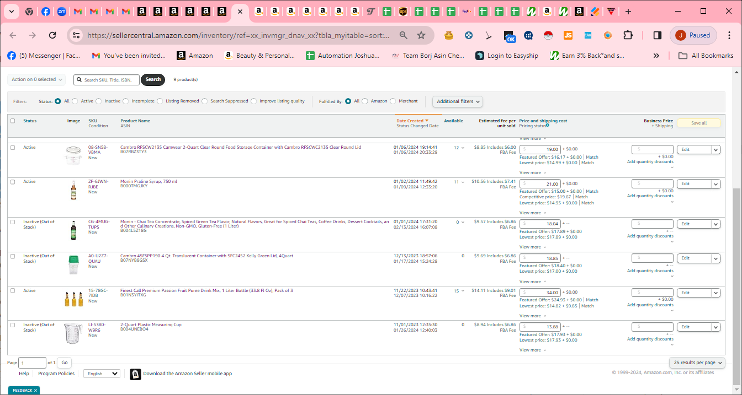Open the Extensions puzzle icon
Image resolution: width=742 pixels, height=395 pixels.
[628, 35]
